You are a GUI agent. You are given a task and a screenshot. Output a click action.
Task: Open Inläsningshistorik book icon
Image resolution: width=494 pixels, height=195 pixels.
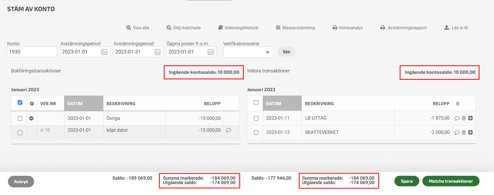221,28
